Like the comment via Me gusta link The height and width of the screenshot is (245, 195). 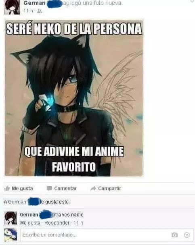[30, 223]
